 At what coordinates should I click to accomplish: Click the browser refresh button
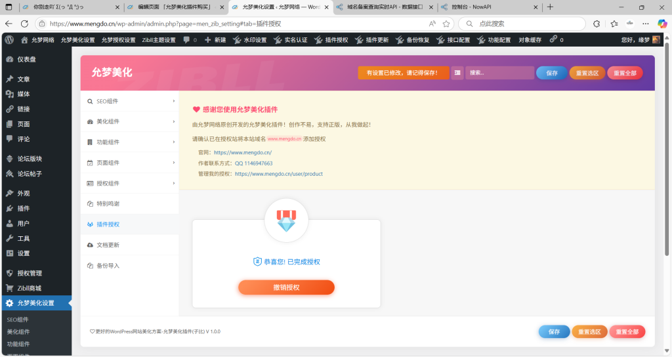point(24,24)
